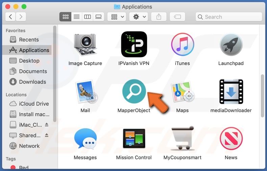Screen dimensions: 267x171
Task: Select the Maps app icon
Action: (183, 92)
